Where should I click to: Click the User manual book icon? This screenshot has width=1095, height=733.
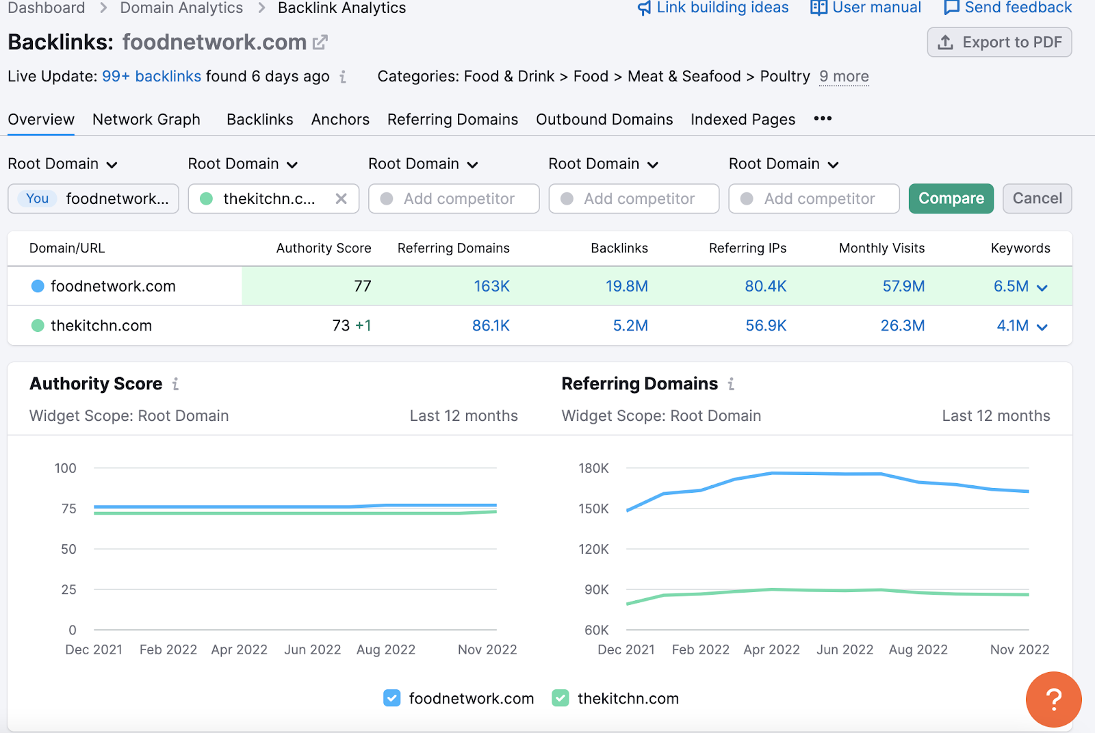click(x=819, y=8)
